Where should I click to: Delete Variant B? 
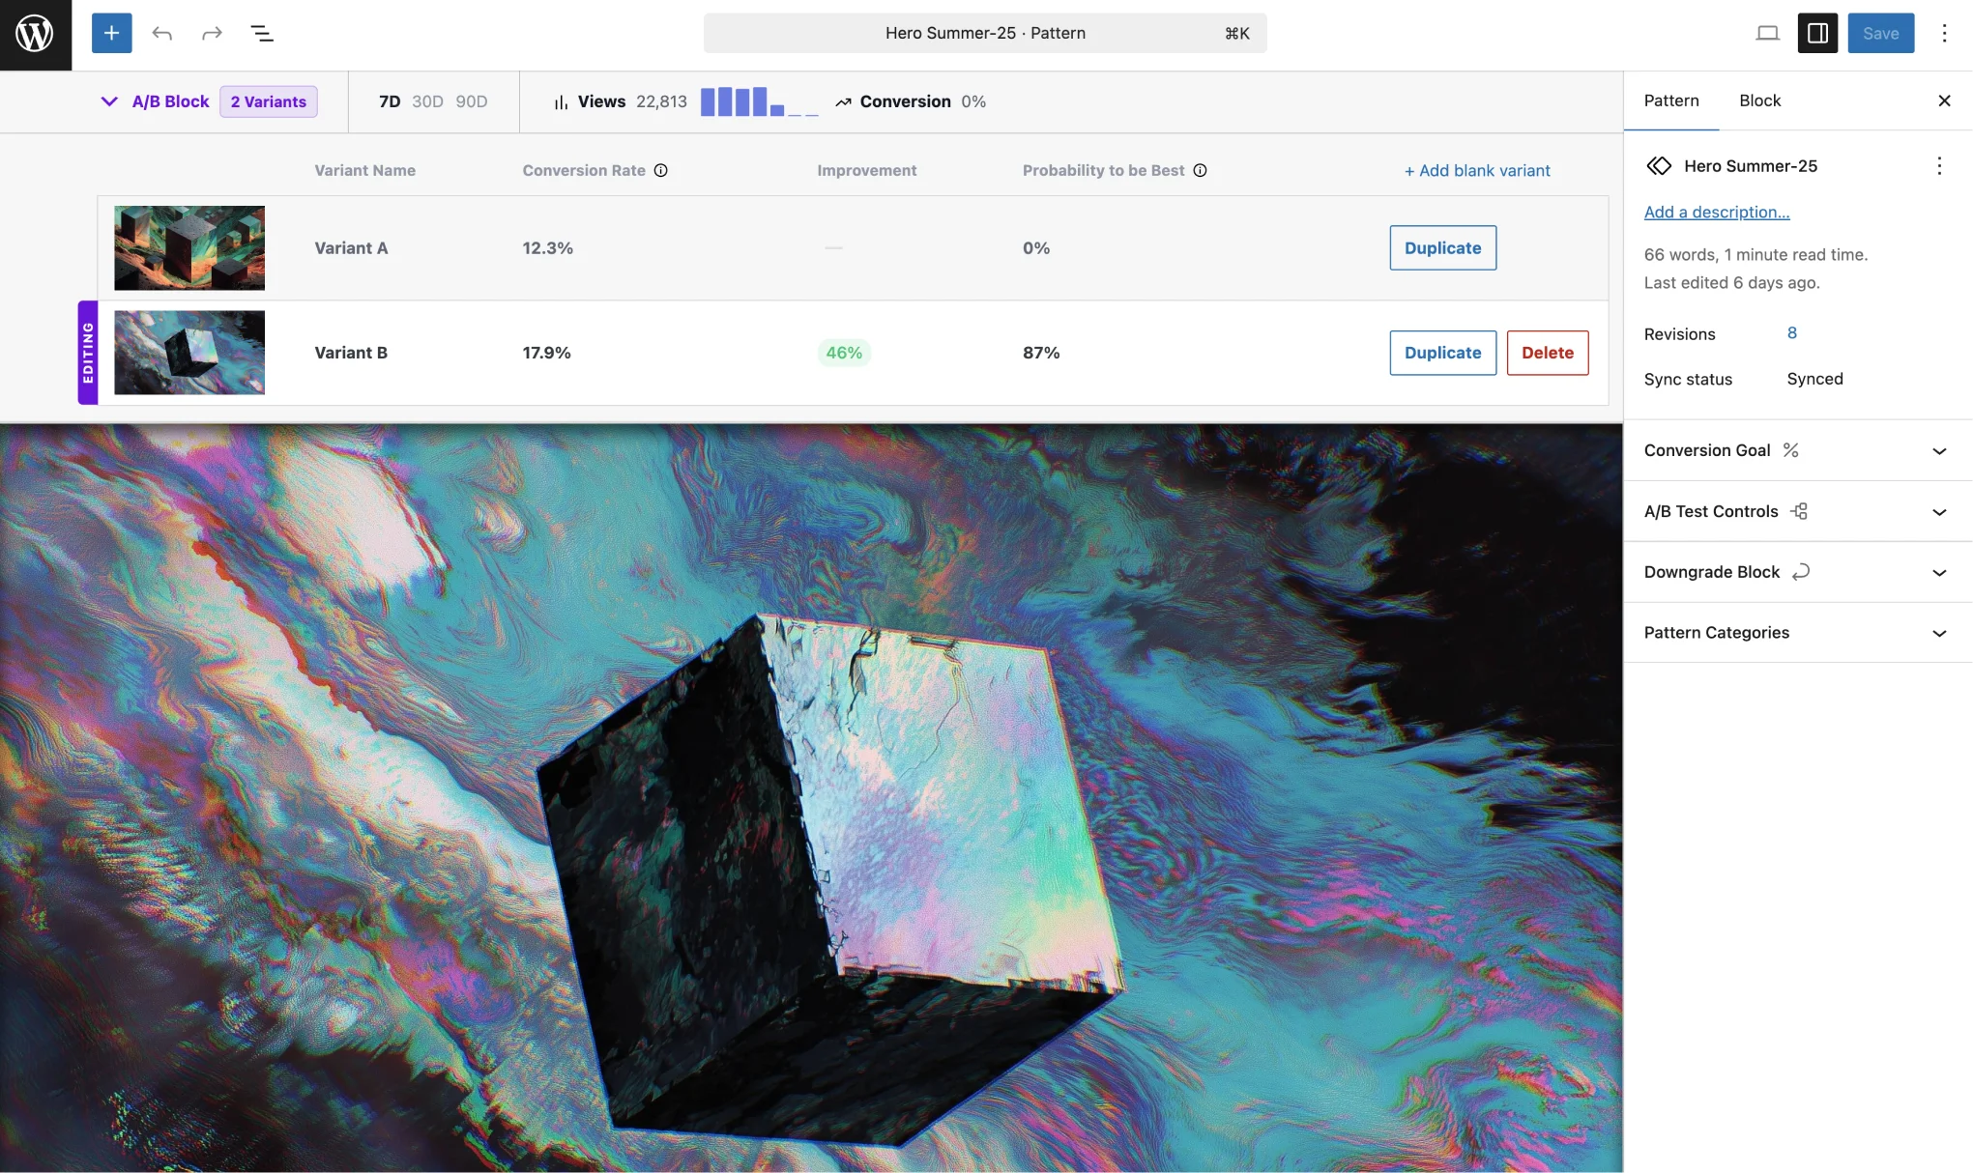click(1547, 353)
